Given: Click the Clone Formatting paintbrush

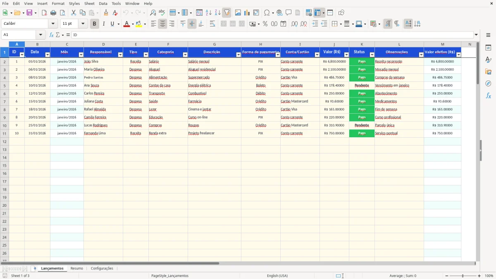Looking at the screenshot, I should (x=106, y=13).
